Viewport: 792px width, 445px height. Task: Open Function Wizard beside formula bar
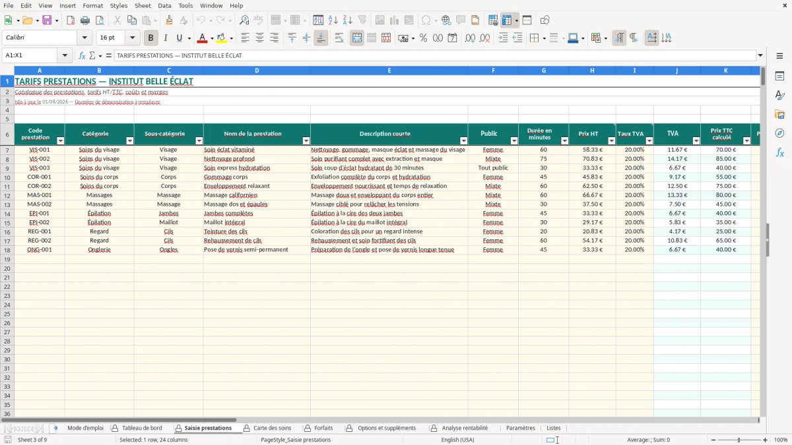[x=82, y=55]
